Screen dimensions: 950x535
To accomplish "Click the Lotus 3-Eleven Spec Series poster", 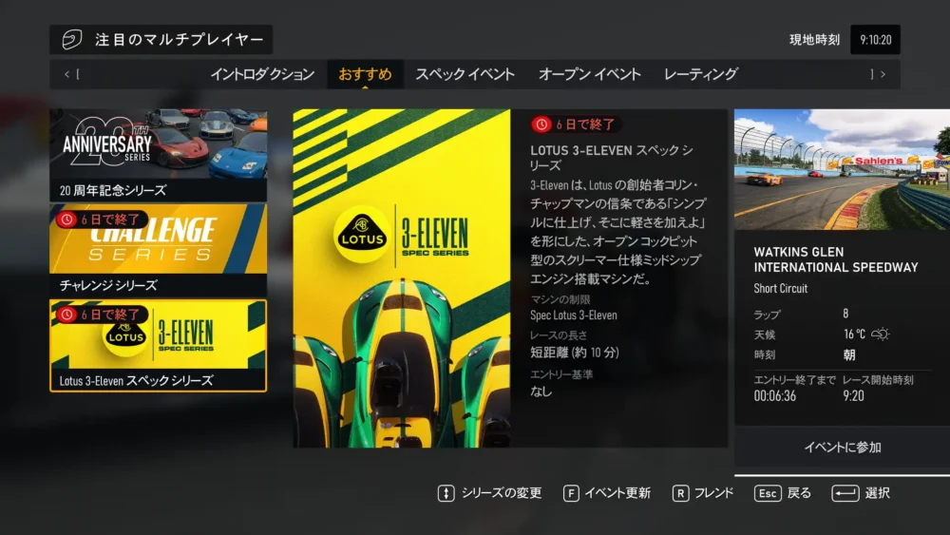I will 402,278.
